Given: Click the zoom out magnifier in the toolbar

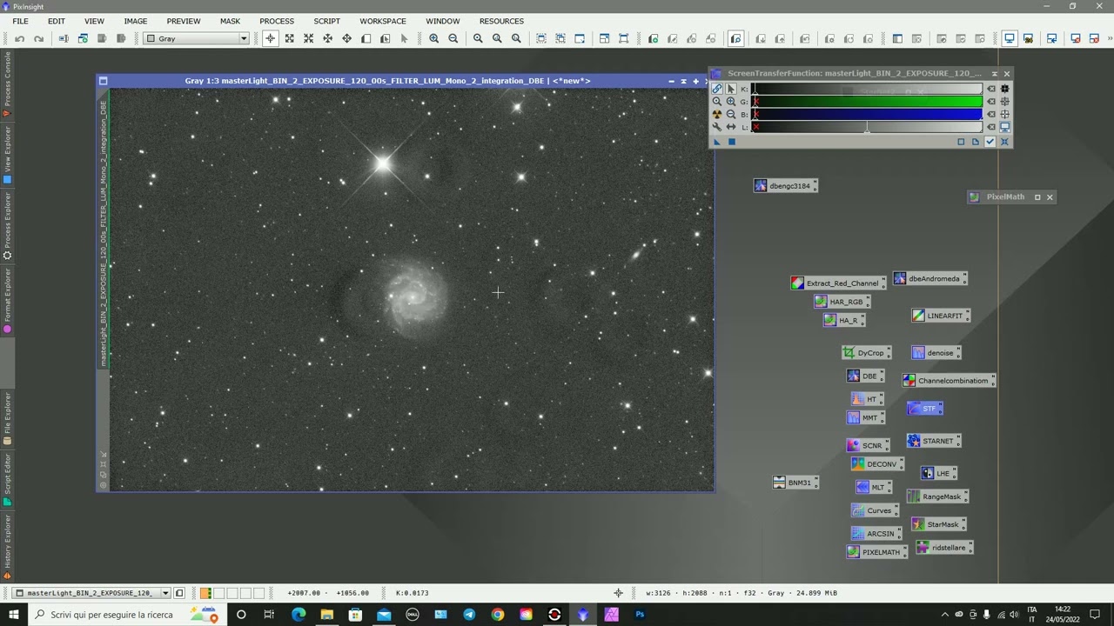Looking at the screenshot, I should pos(453,38).
